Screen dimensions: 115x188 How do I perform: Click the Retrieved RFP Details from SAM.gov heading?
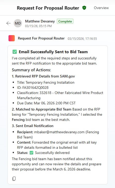coord(43,76)
